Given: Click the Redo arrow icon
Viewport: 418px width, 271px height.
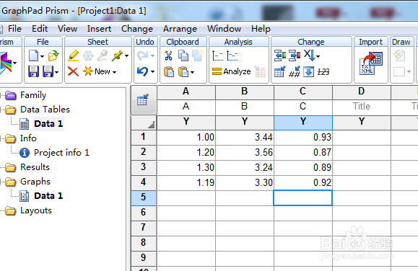Looking at the screenshot, I should pos(142,55).
